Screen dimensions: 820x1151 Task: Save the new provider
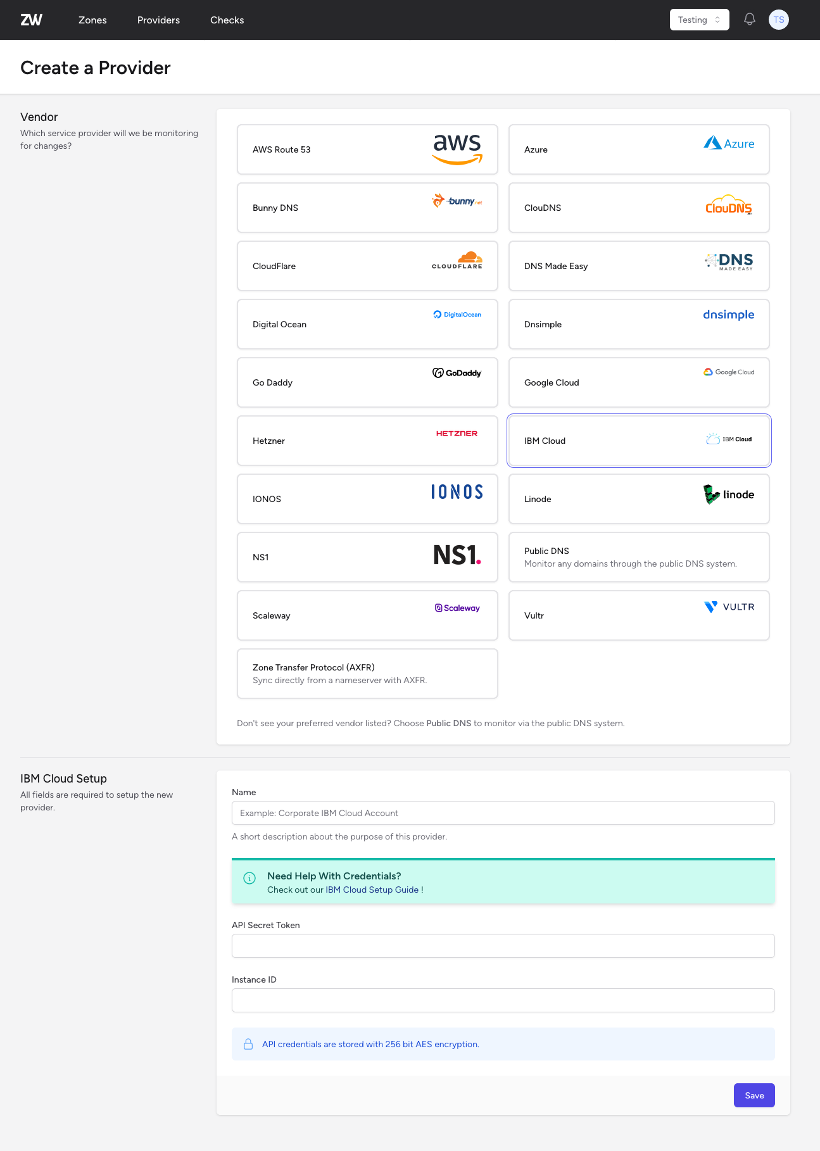click(x=754, y=1095)
